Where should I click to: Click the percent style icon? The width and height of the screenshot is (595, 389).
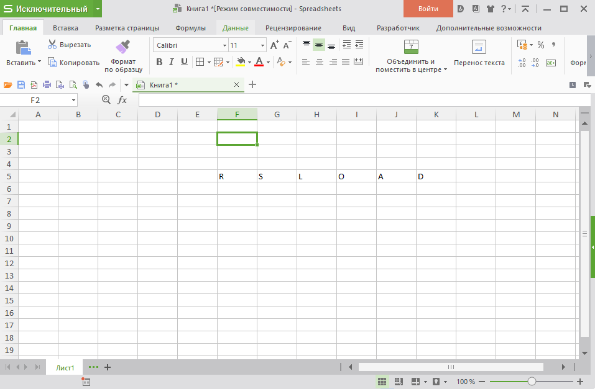coord(541,45)
